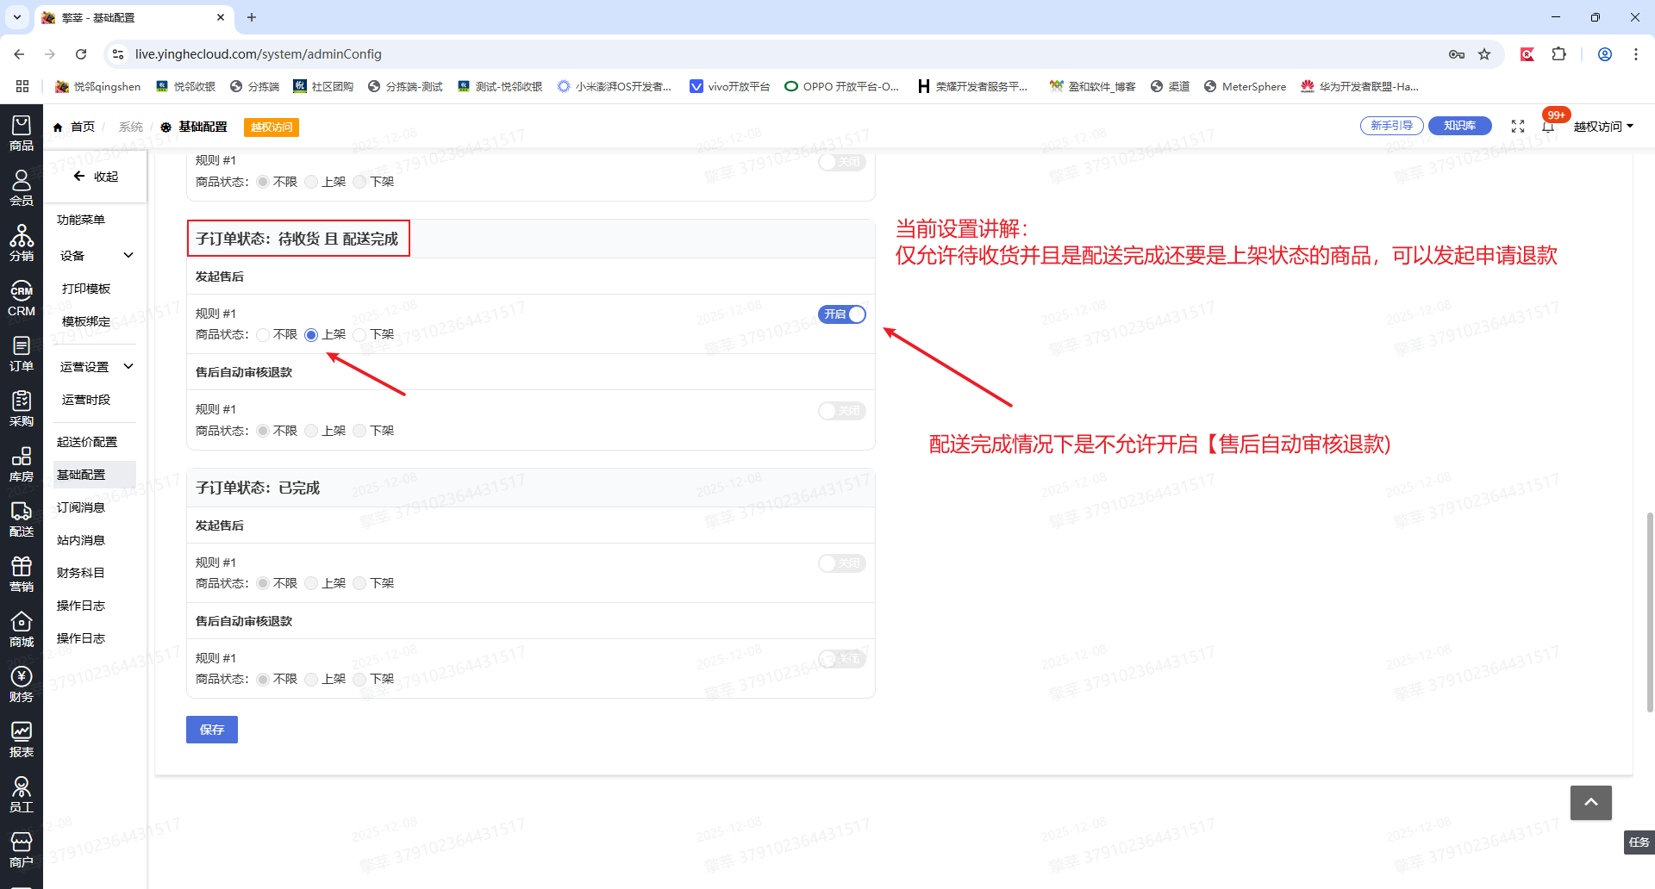Click the notification bell icon

pyautogui.click(x=1548, y=127)
